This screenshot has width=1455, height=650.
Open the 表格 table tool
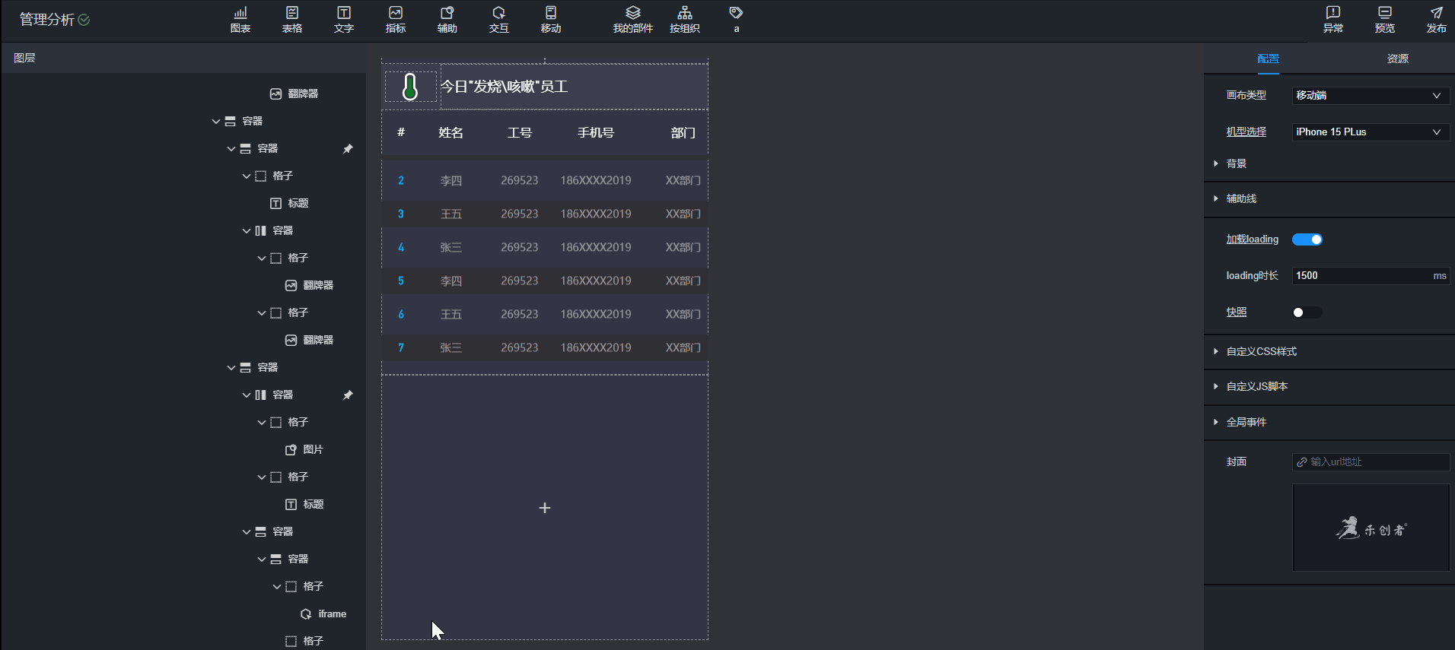(292, 20)
